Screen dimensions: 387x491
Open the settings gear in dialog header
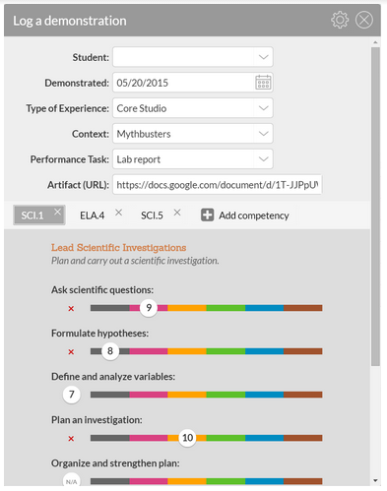tap(340, 21)
